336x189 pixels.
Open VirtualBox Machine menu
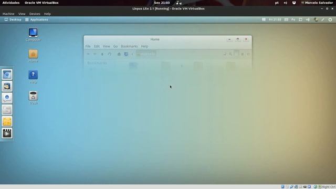8,14
